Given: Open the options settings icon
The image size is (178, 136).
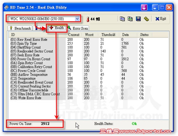Looking at the screenshot, I should point(146,19).
